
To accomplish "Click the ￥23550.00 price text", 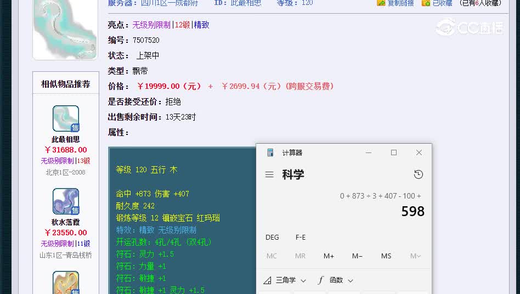I will click(x=66, y=233).
